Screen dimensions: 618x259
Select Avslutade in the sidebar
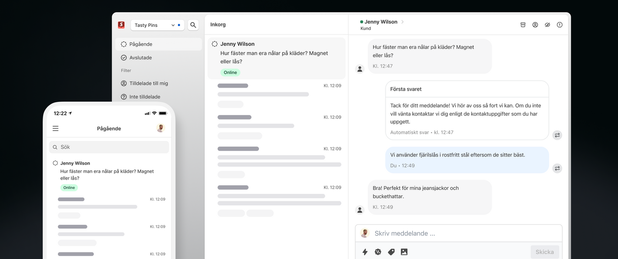click(159, 58)
